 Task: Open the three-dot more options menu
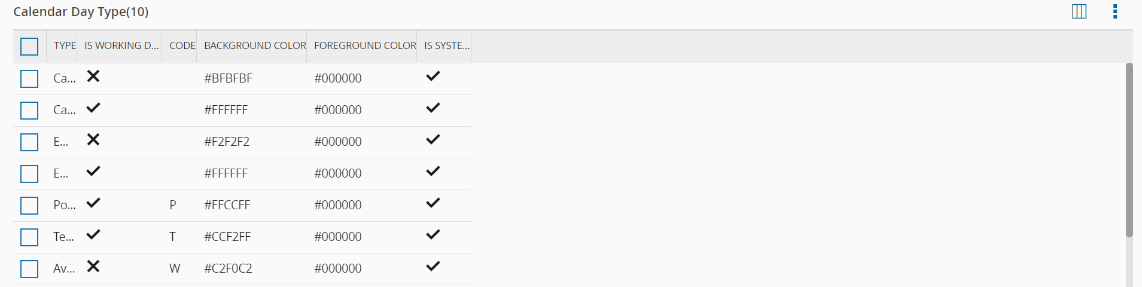point(1114,12)
